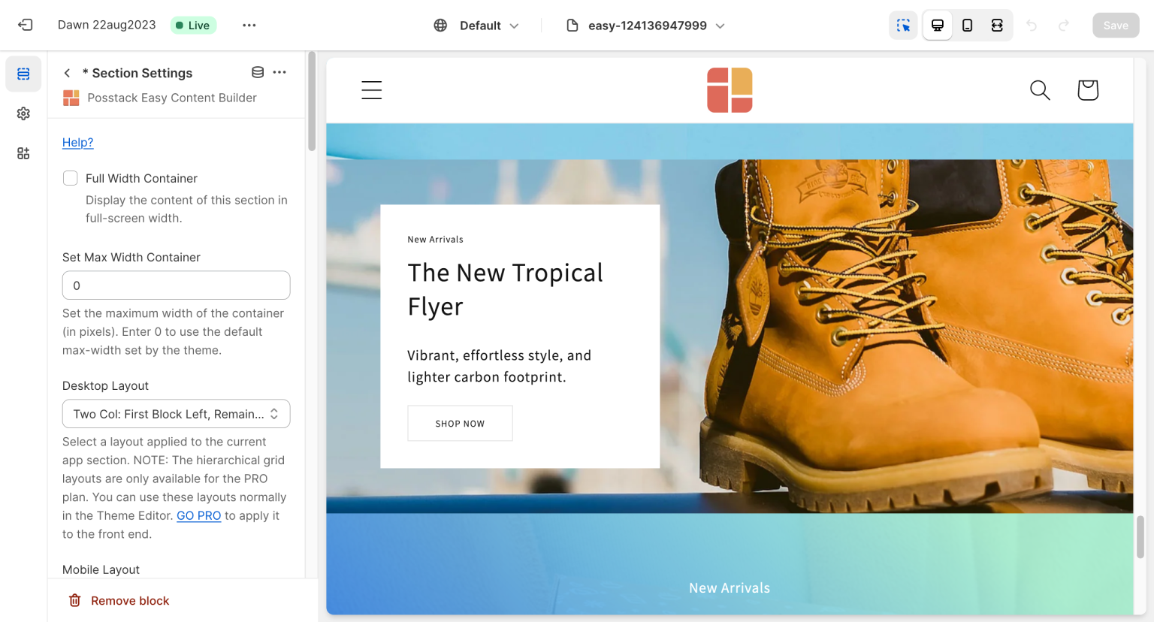Open Theme settings gear icon

coord(23,113)
